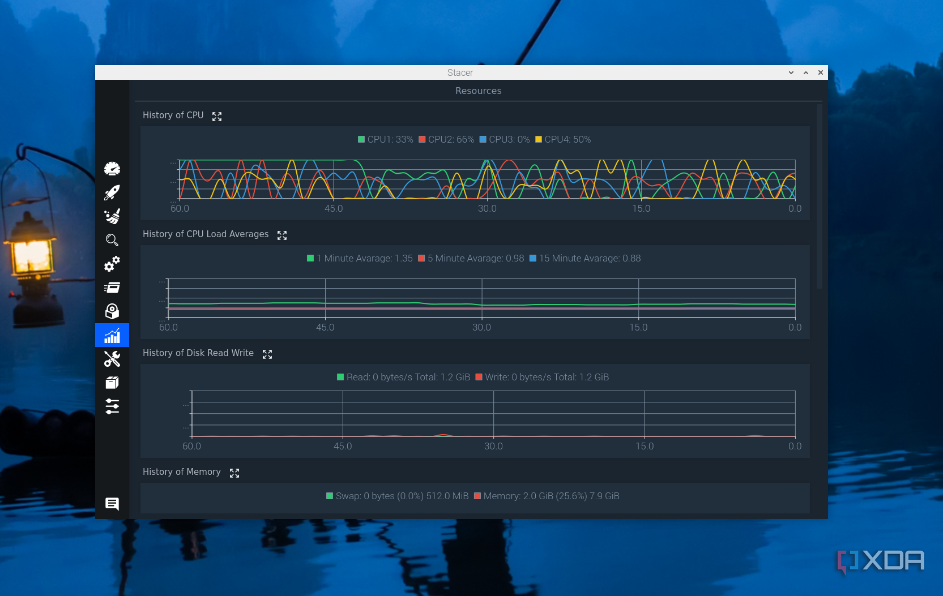This screenshot has width=943, height=596.
Task: Open the Search magnifier icon in sidebar
Action: click(112, 240)
